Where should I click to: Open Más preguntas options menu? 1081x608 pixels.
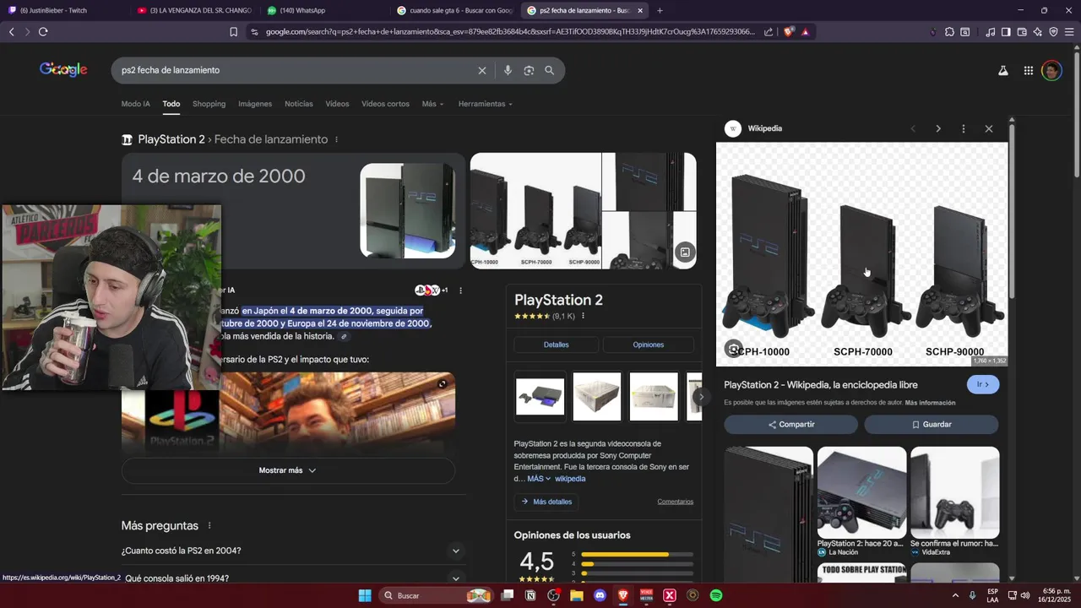[x=209, y=526]
